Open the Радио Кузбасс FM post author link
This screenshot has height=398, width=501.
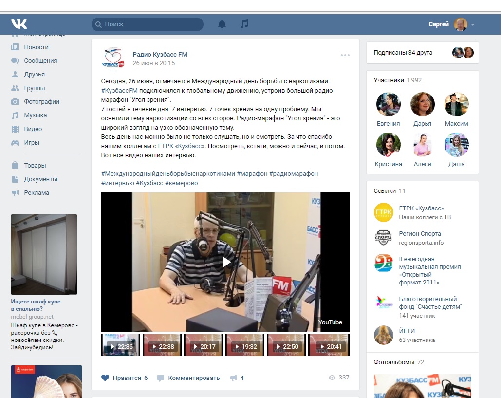(160, 55)
